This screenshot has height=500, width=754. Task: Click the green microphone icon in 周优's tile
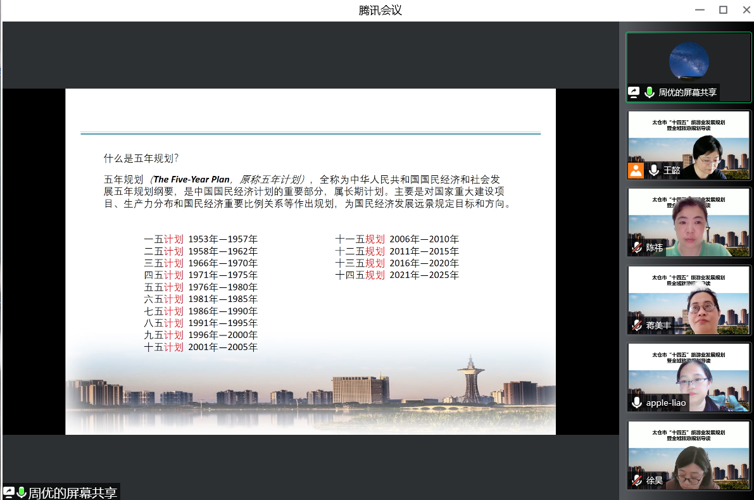[x=649, y=92]
